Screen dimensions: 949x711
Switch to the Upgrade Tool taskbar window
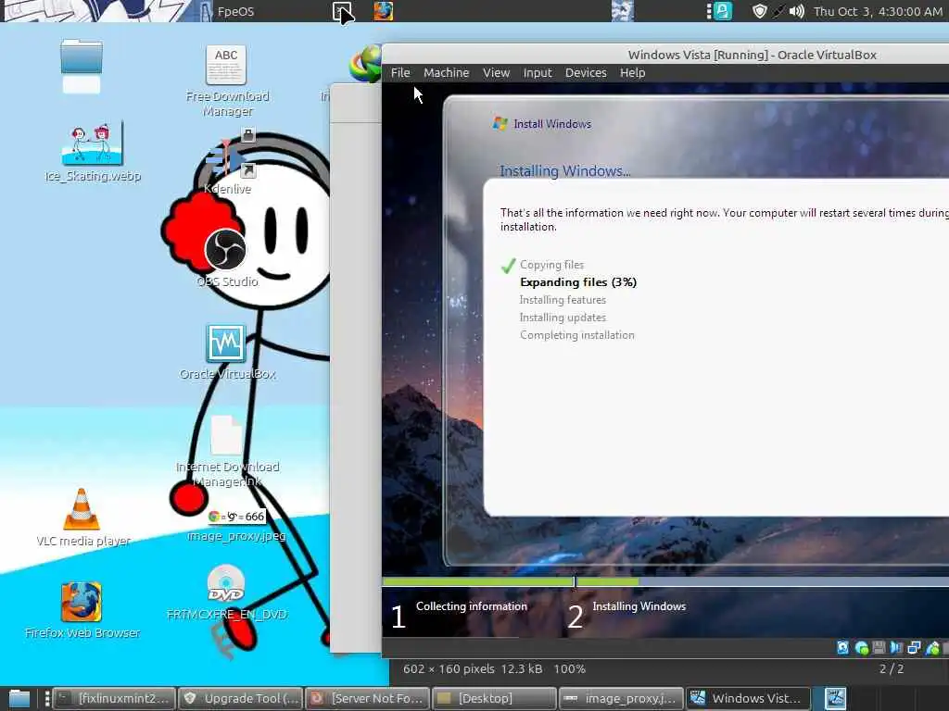(241, 698)
